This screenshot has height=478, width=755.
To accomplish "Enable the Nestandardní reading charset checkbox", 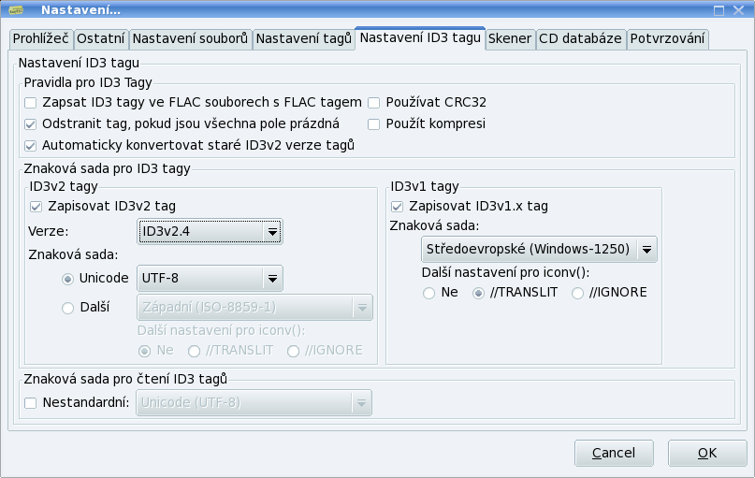I will 32,403.
